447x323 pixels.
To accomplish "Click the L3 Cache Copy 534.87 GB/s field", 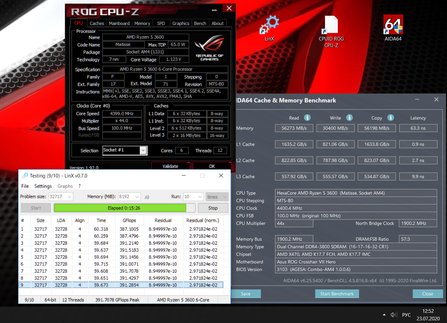I will click(377, 176).
